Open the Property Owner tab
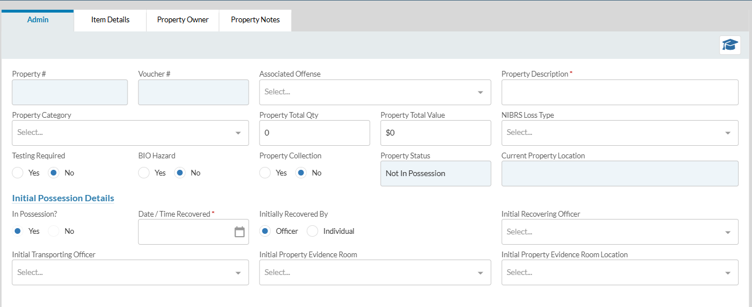The image size is (752, 307). 183,20
